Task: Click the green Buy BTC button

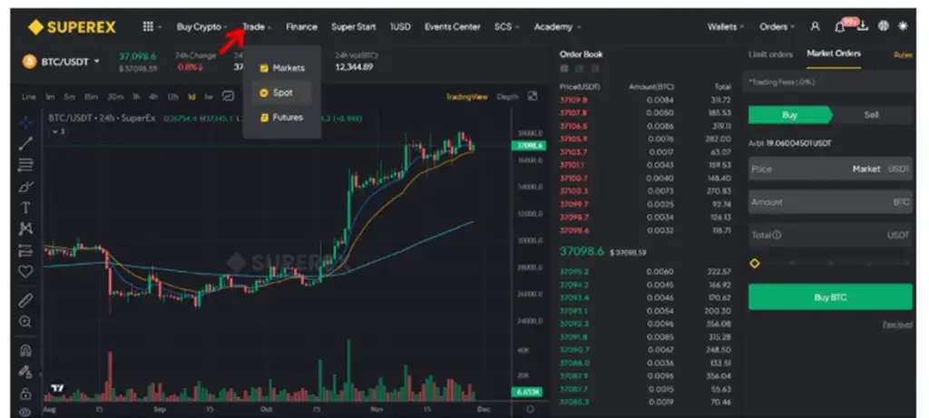Action: click(x=830, y=297)
